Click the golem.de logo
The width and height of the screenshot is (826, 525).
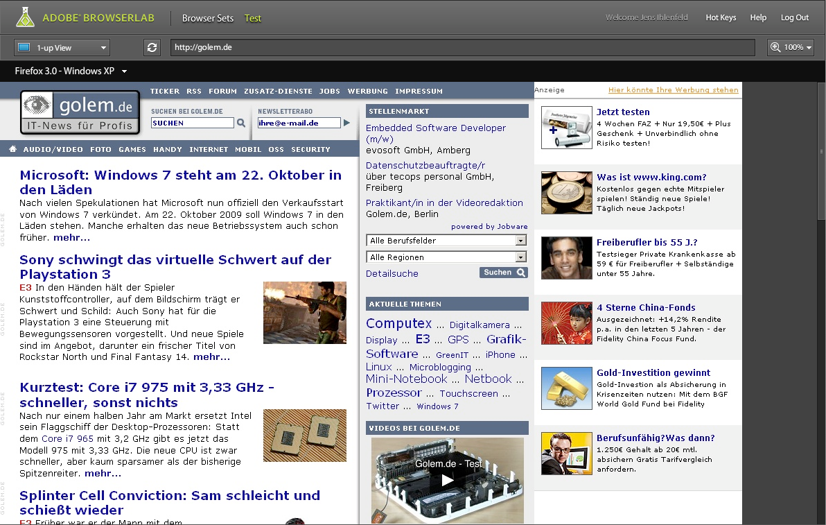[80, 112]
